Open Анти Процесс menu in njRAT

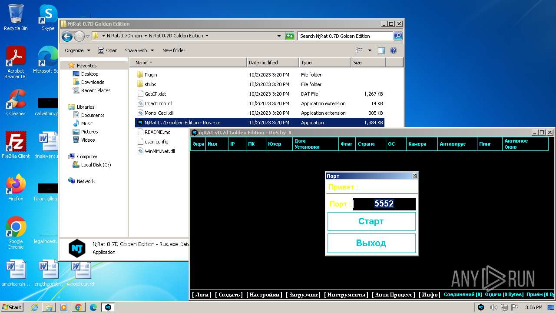(x=394, y=295)
